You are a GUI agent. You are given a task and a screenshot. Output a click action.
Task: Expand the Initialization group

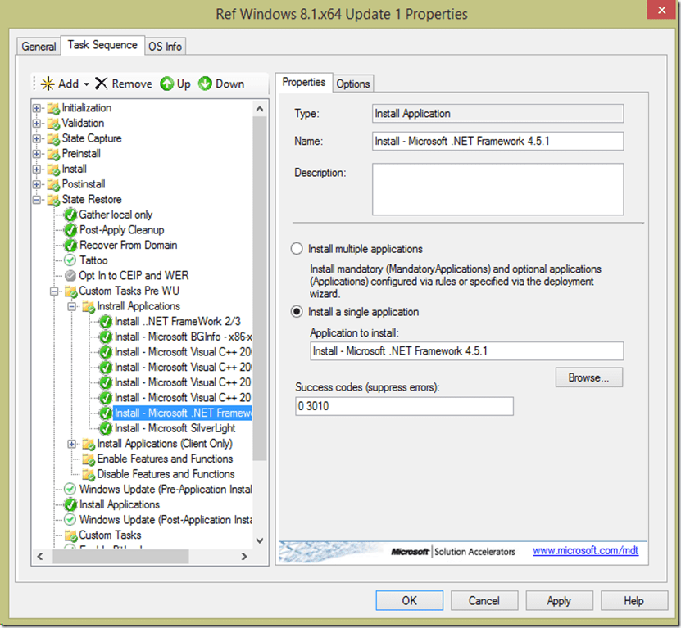(x=37, y=108)
